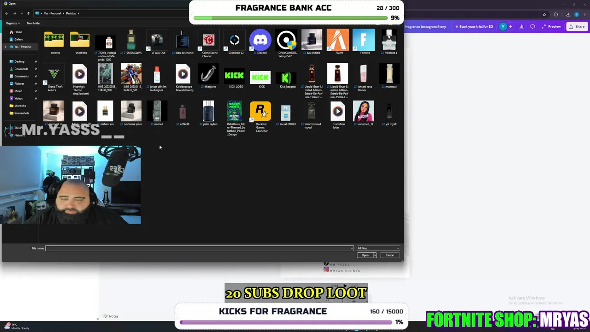Select the nishani ani image file
Screen dimensions: 590x332
coord(106,113)
